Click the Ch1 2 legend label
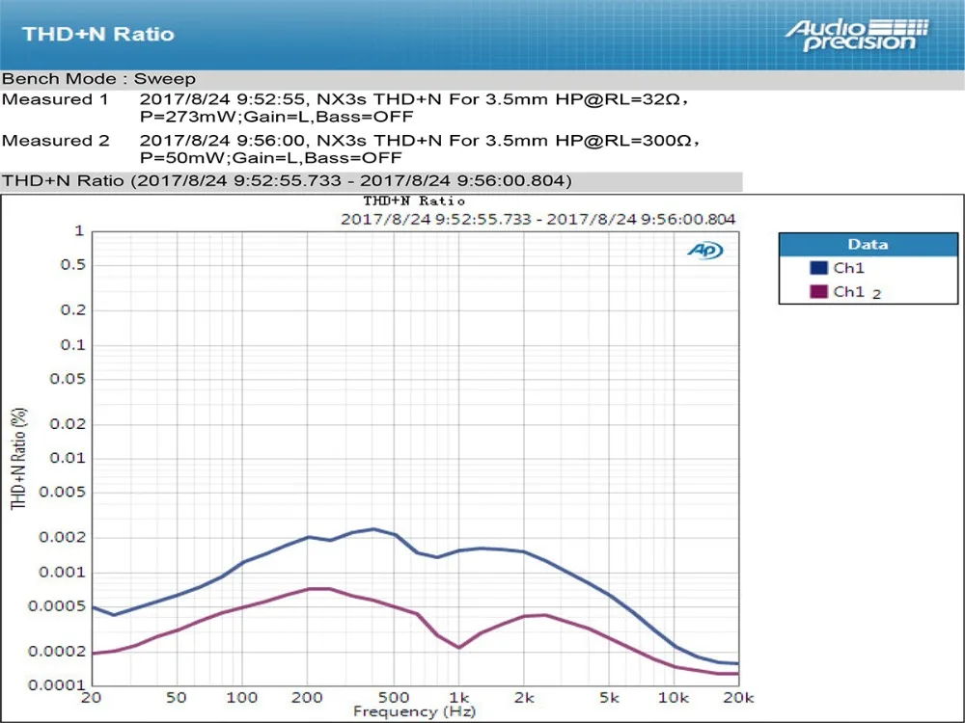965x723 pixels. (857, 292)
